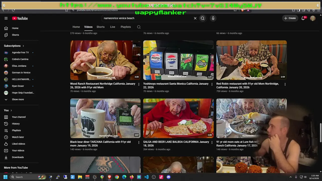Bookmark this page in the address bar
The image size is (322, 181).
point(66,10)
